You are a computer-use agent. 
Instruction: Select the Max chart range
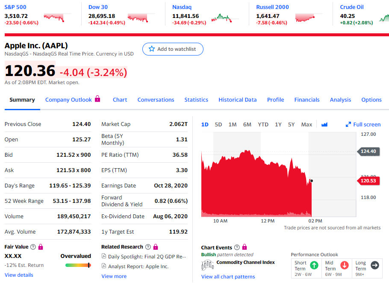point(306,124)
